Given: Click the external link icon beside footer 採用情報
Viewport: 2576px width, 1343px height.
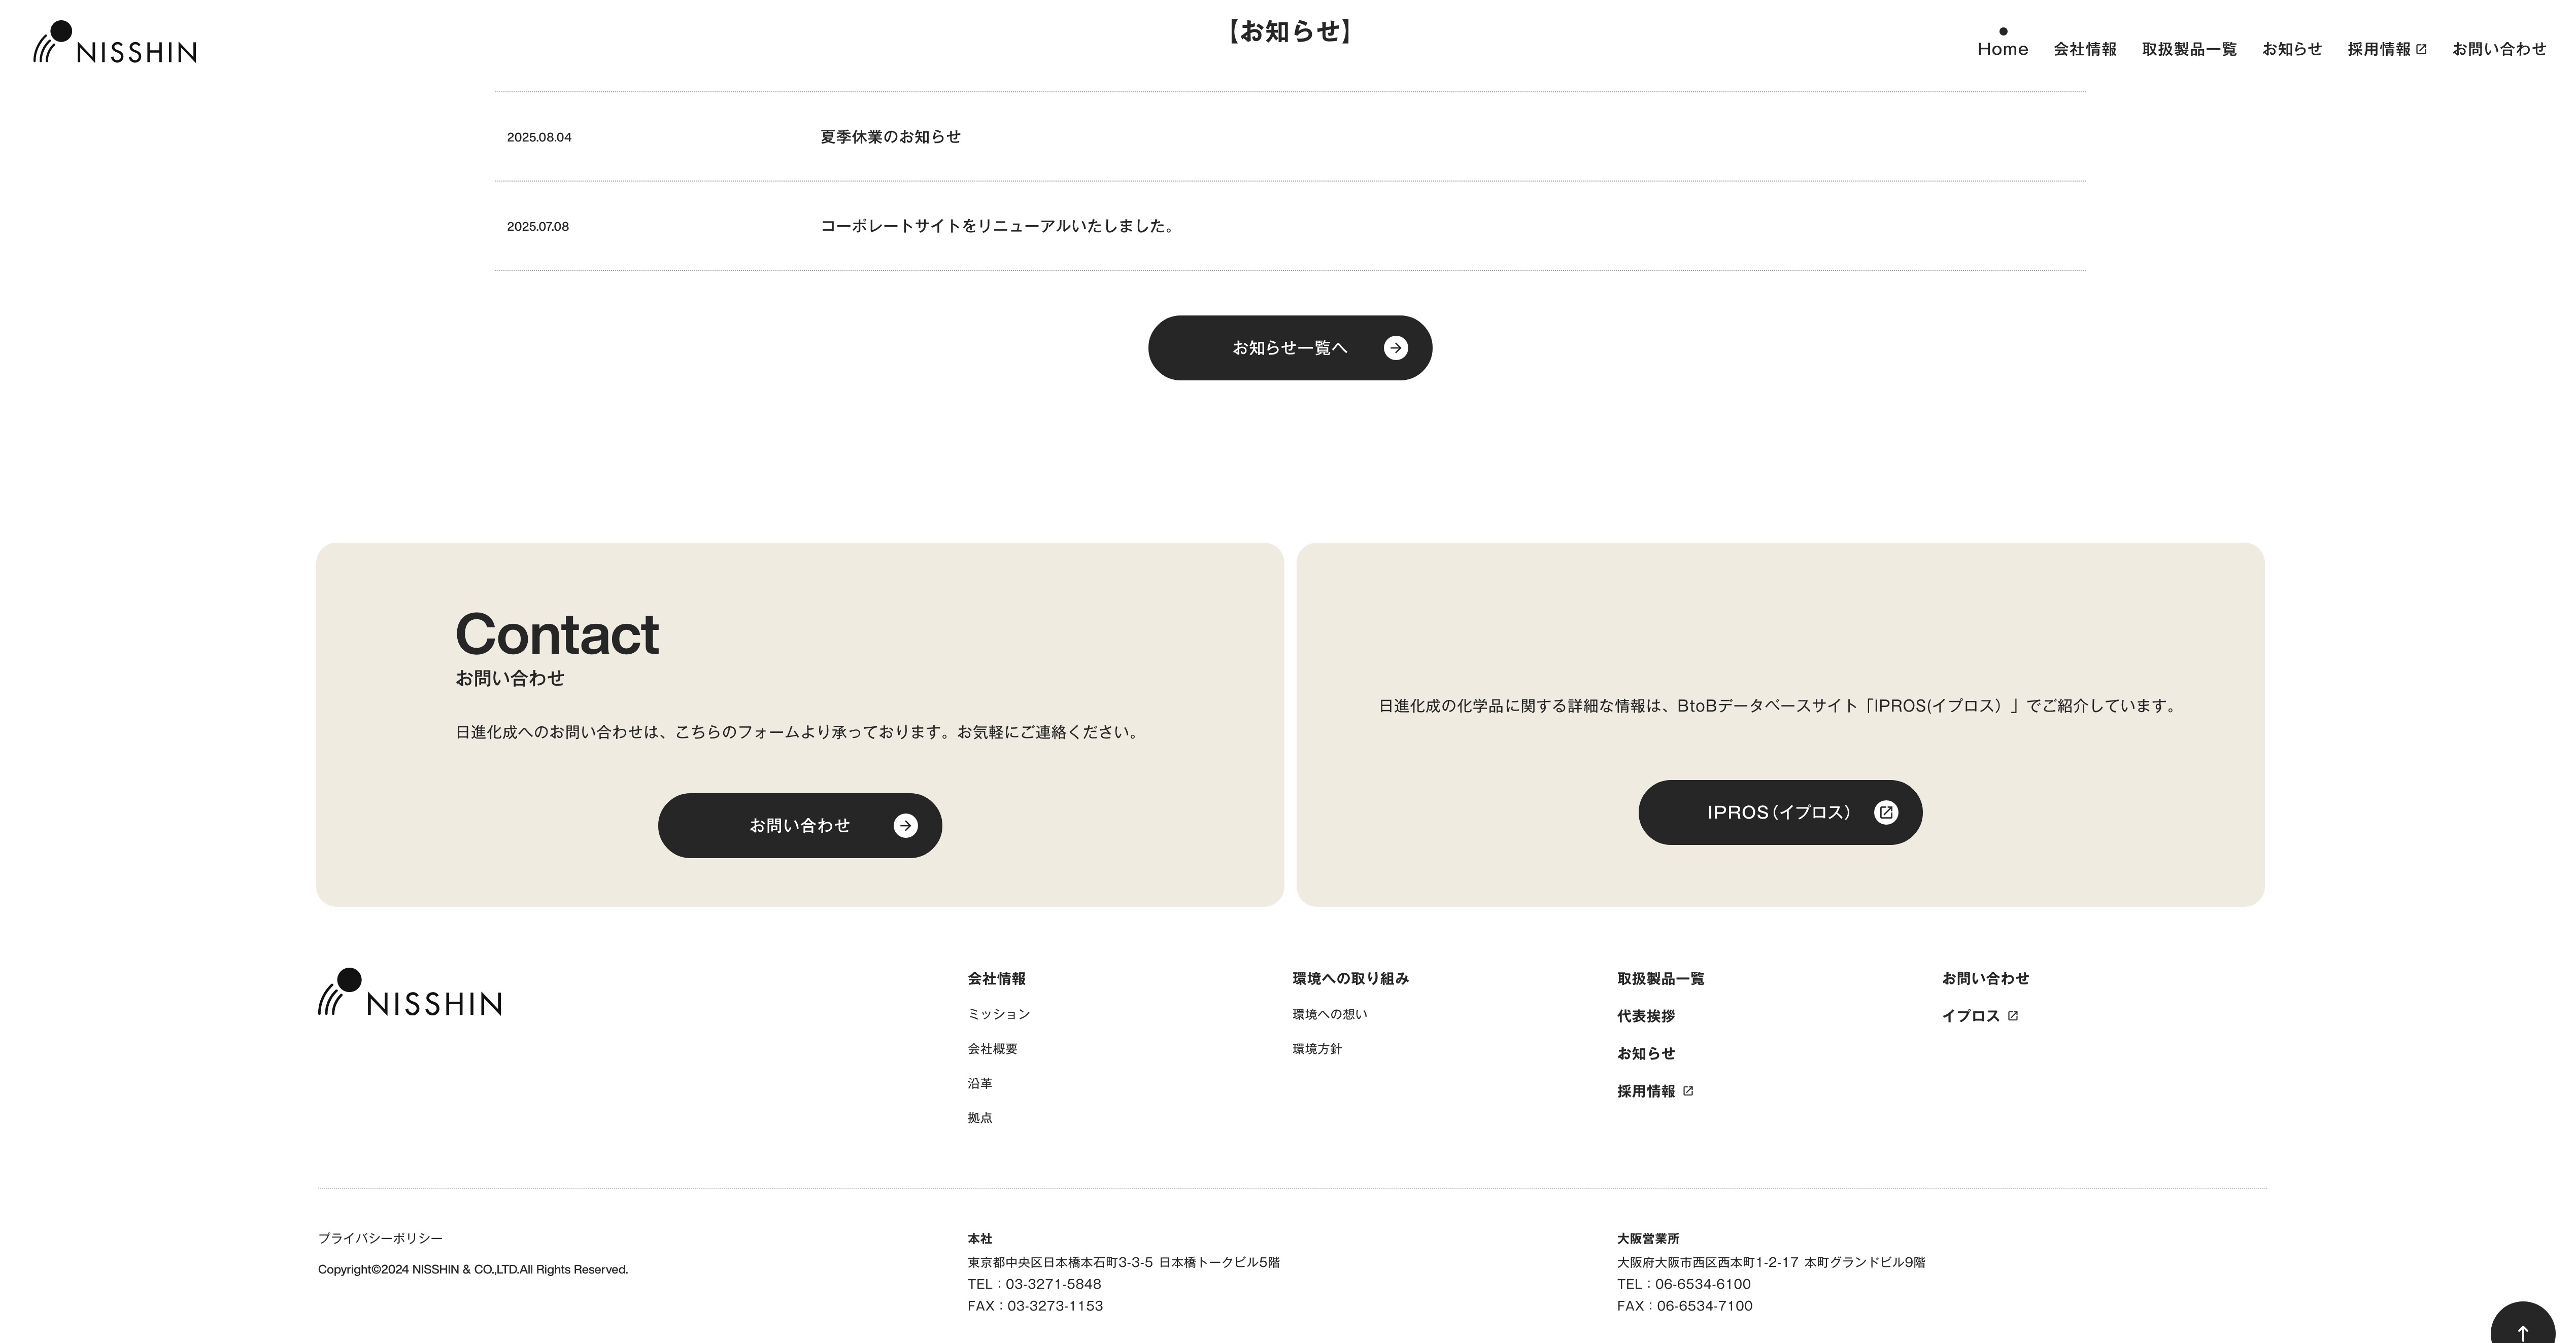Looking at the screenshot, I should coord(1688,1091).
